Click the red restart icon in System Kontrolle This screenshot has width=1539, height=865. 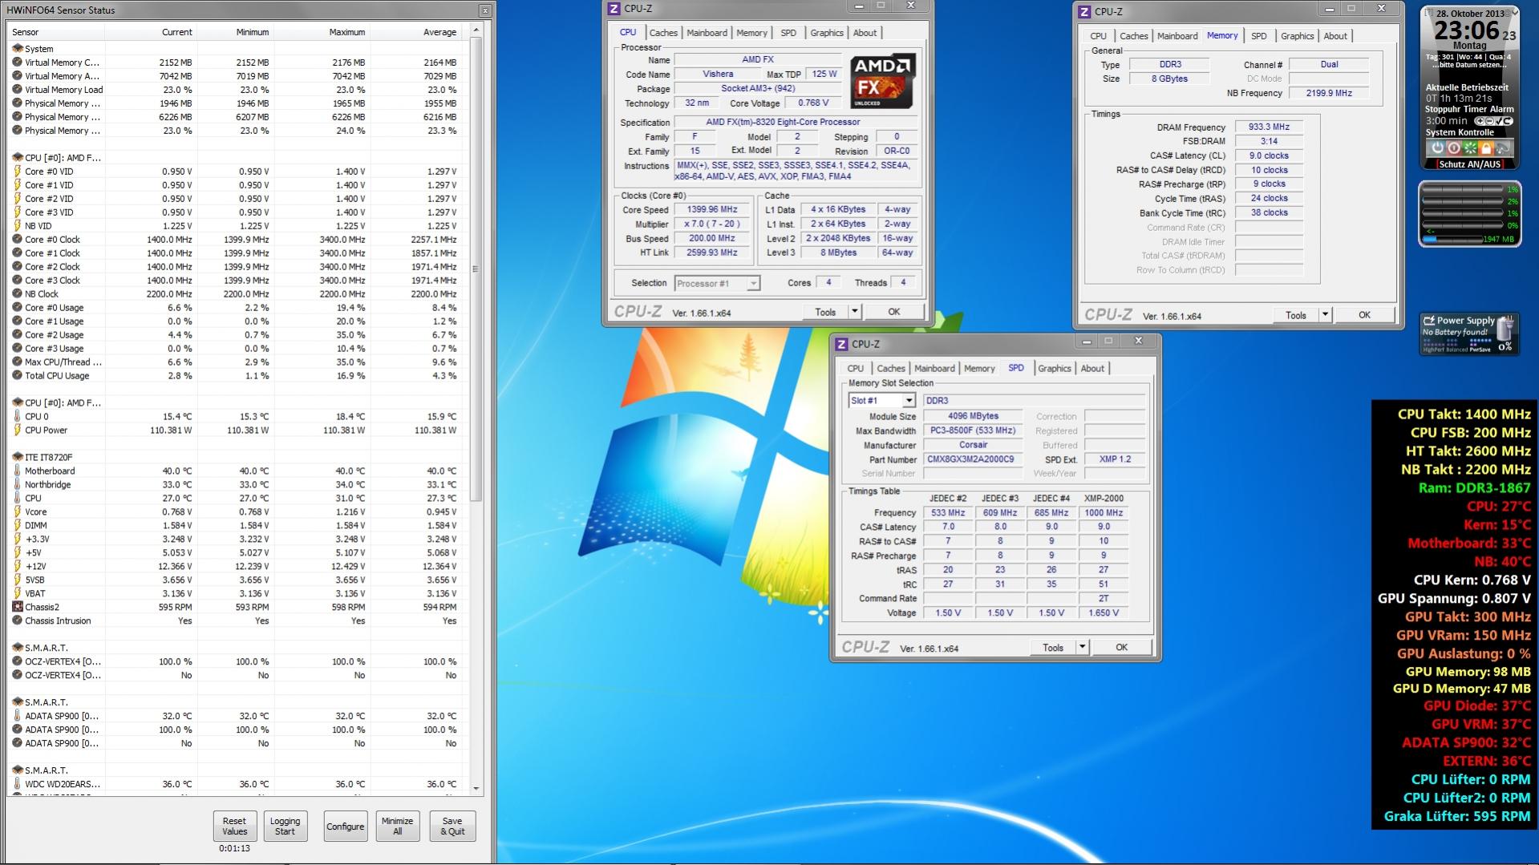pyautogui.click(x=1453, y=148)
